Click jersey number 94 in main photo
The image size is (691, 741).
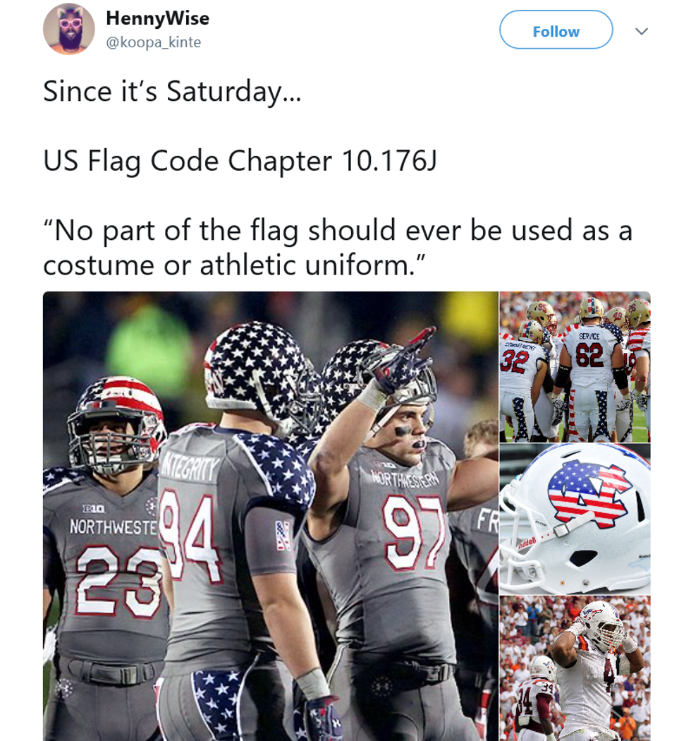[x=191, y=534]
